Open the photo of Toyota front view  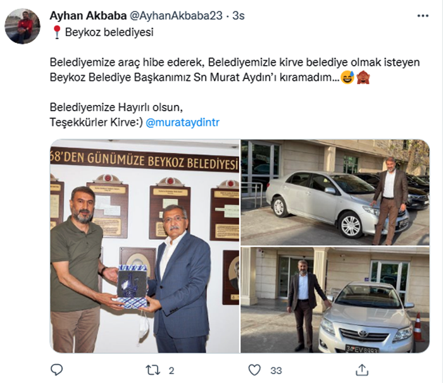(335, 300)
